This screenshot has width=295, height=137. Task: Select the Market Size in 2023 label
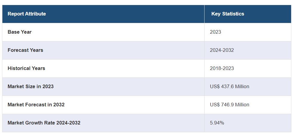pos(30,86)
